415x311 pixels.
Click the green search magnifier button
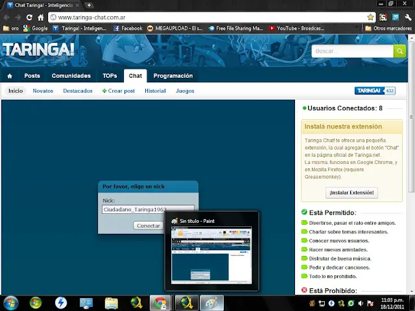coord(399,51)
